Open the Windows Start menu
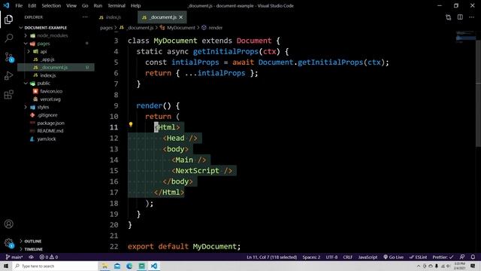 click(6, 266)
